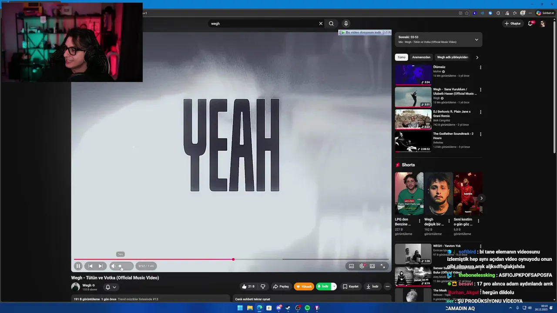Open Ölümsüz video thumbnail
This screenshot has height=313, width=557.
(x=413, y=75)
